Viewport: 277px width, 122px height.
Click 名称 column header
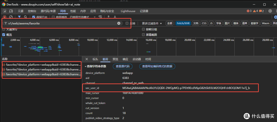[5, 59]
